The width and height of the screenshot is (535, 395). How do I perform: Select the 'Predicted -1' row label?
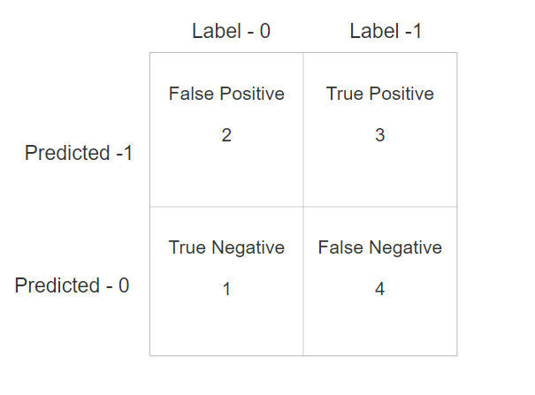click(x=79, y=152)
